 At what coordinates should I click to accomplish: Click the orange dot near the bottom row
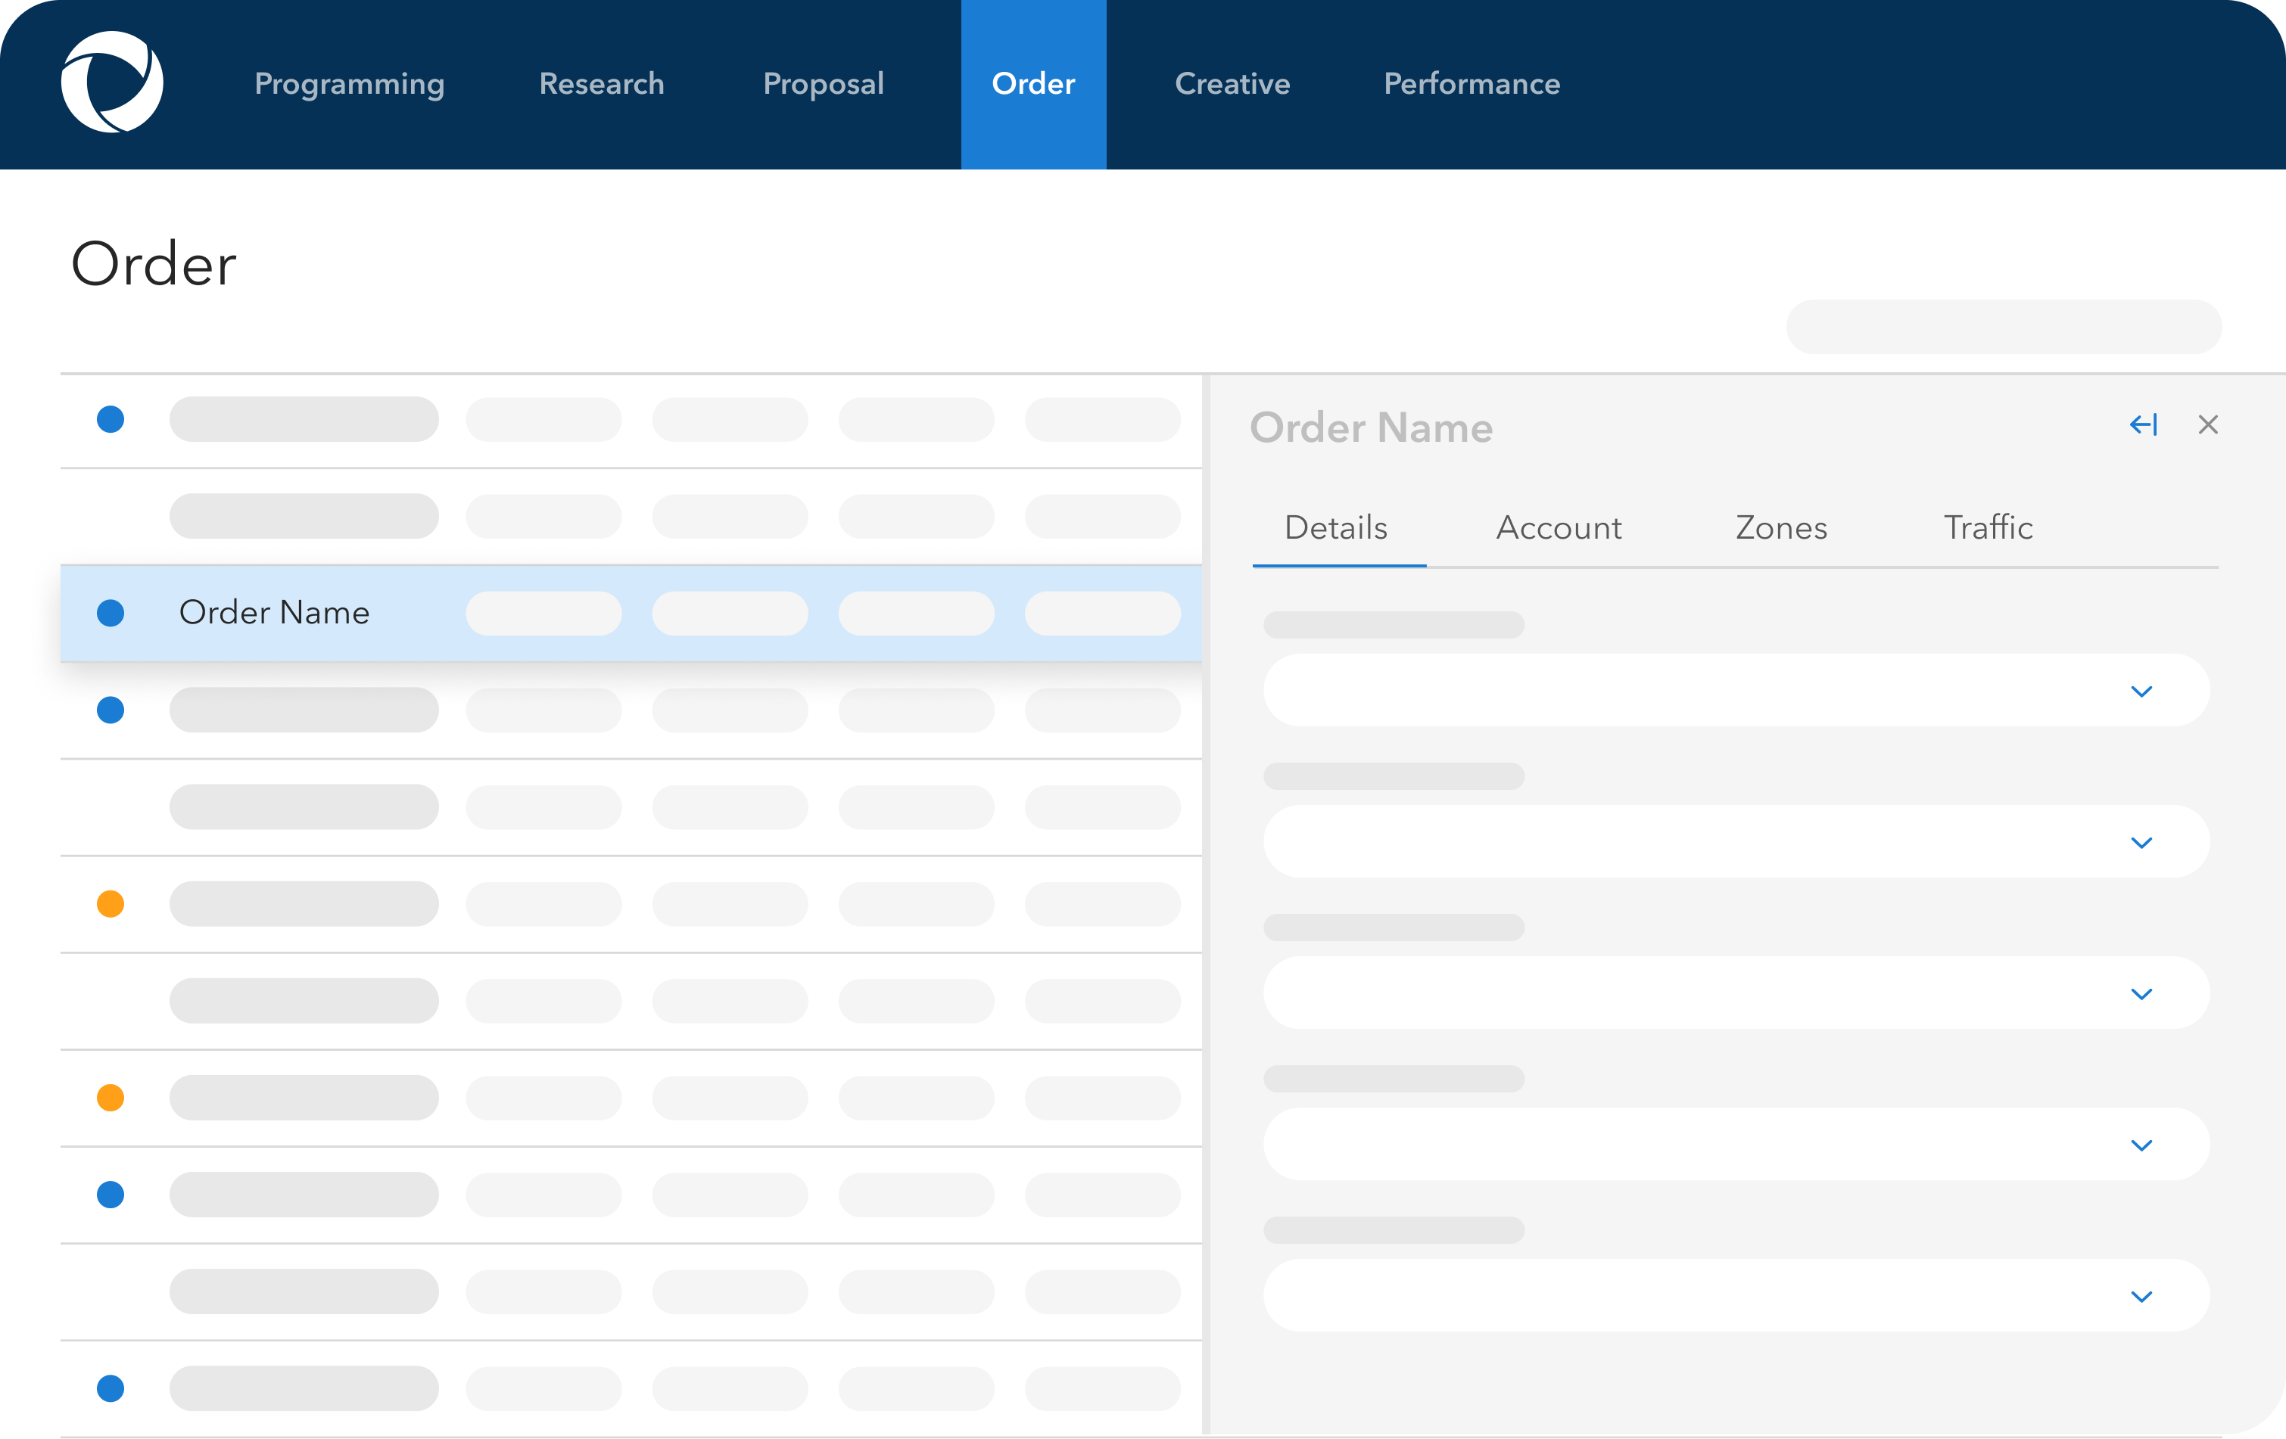pos(110,1098)
